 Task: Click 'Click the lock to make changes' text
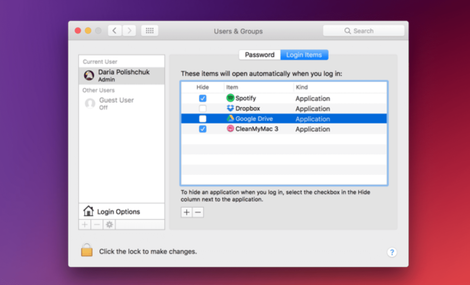click(148, 252)
